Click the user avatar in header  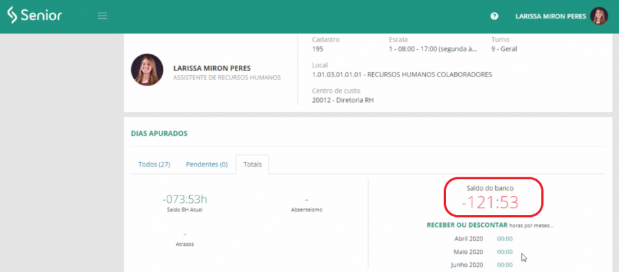[598, 16]
